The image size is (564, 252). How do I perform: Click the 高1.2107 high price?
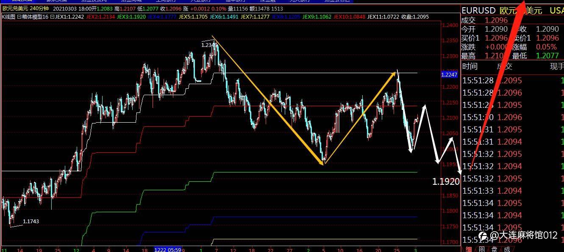[125, 8]
